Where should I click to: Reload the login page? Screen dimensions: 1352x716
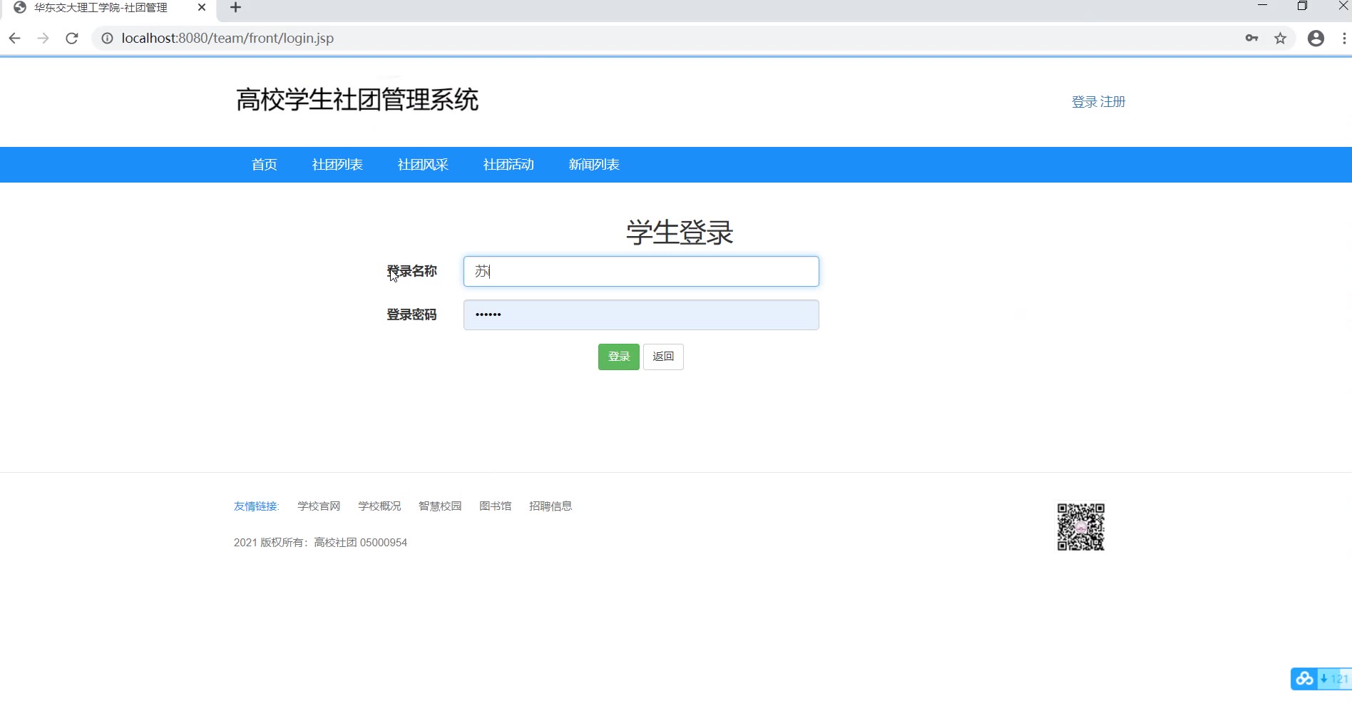[72, 39]
